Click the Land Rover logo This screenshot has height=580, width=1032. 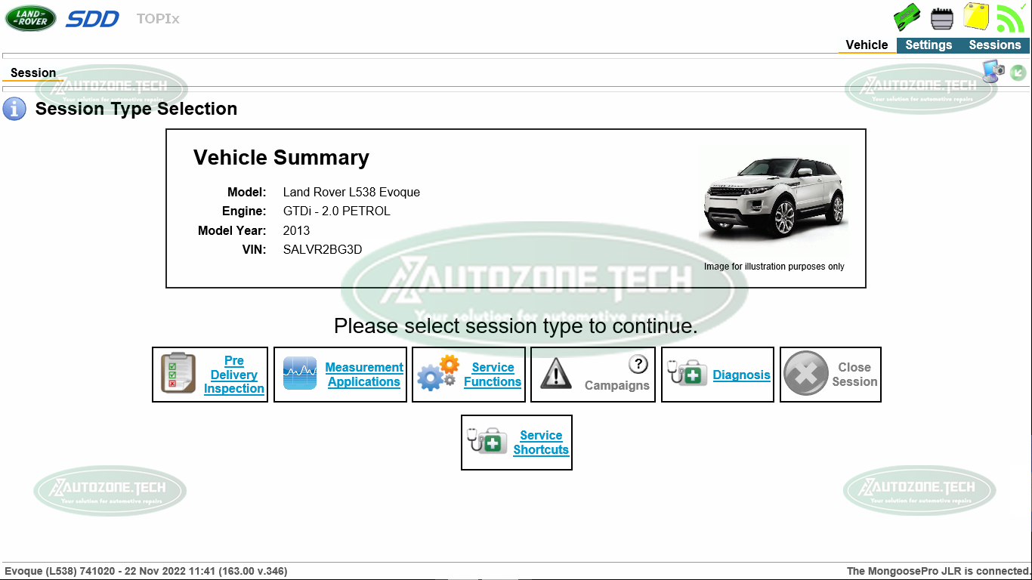[30, 18]
